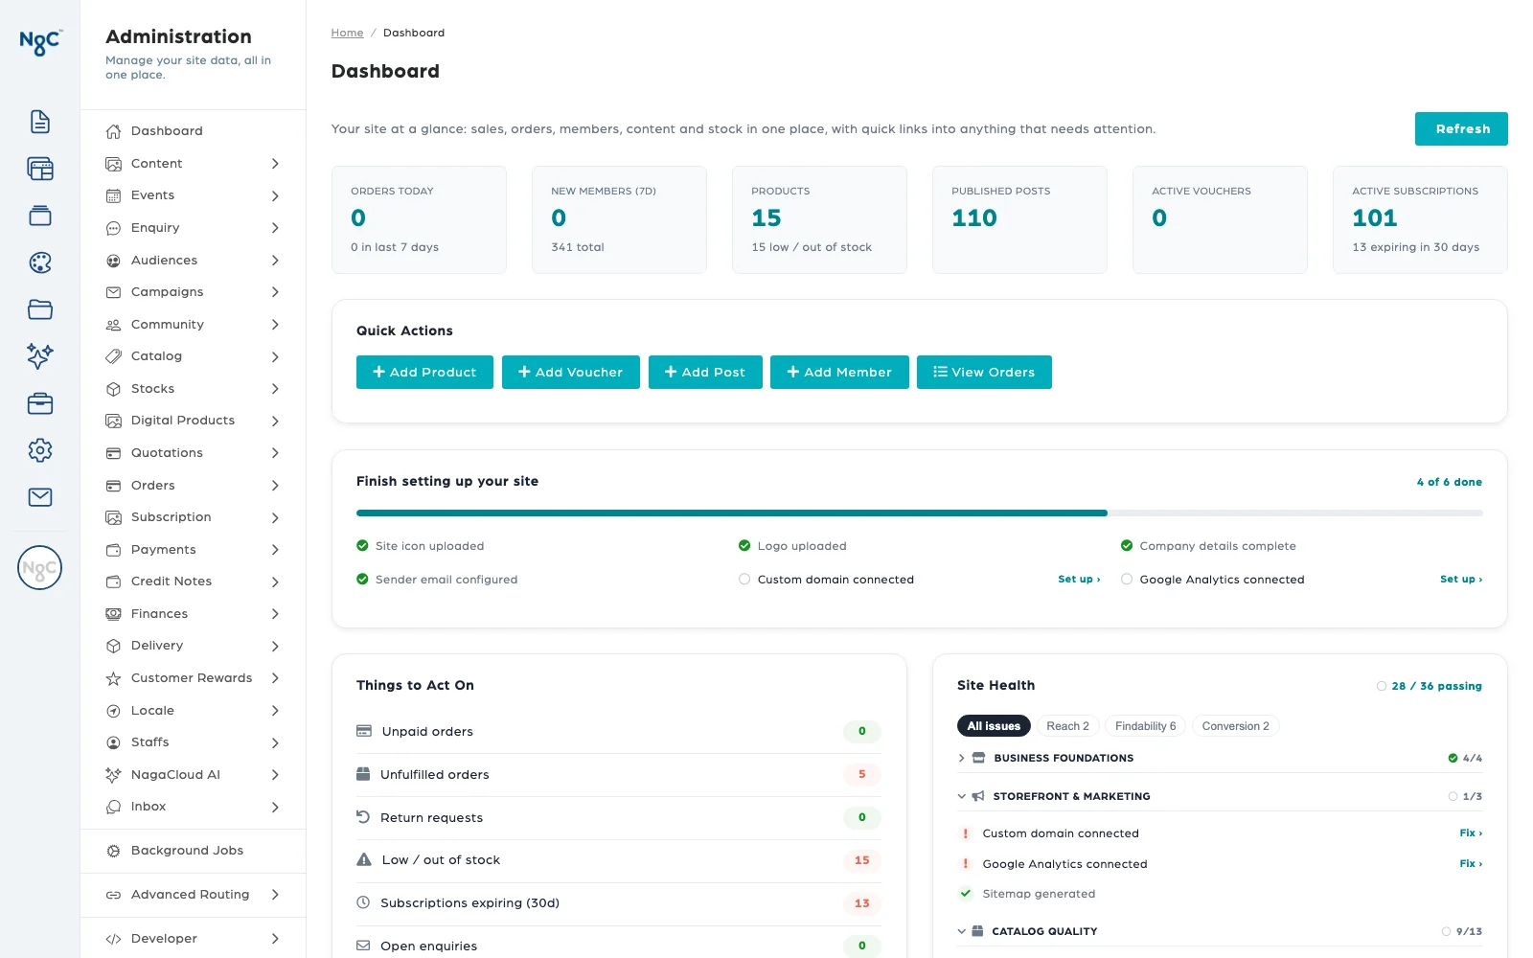Open the document icon in left rail
This screenshot has width=1533, height=958.
point(40,122)
